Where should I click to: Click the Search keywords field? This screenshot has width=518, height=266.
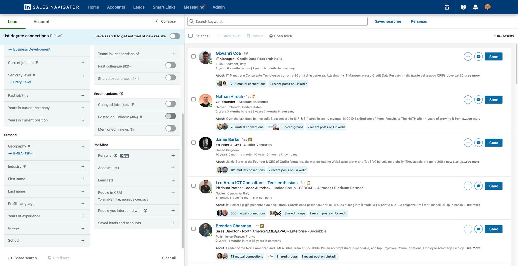point(277,21)
